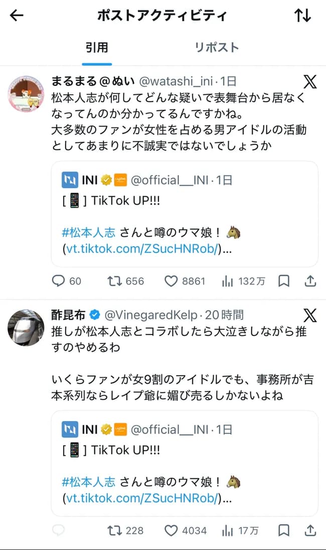The height and width of the screenshot is (550, 326).
Task: Select the 引用 tab
Action: [97, 48]
